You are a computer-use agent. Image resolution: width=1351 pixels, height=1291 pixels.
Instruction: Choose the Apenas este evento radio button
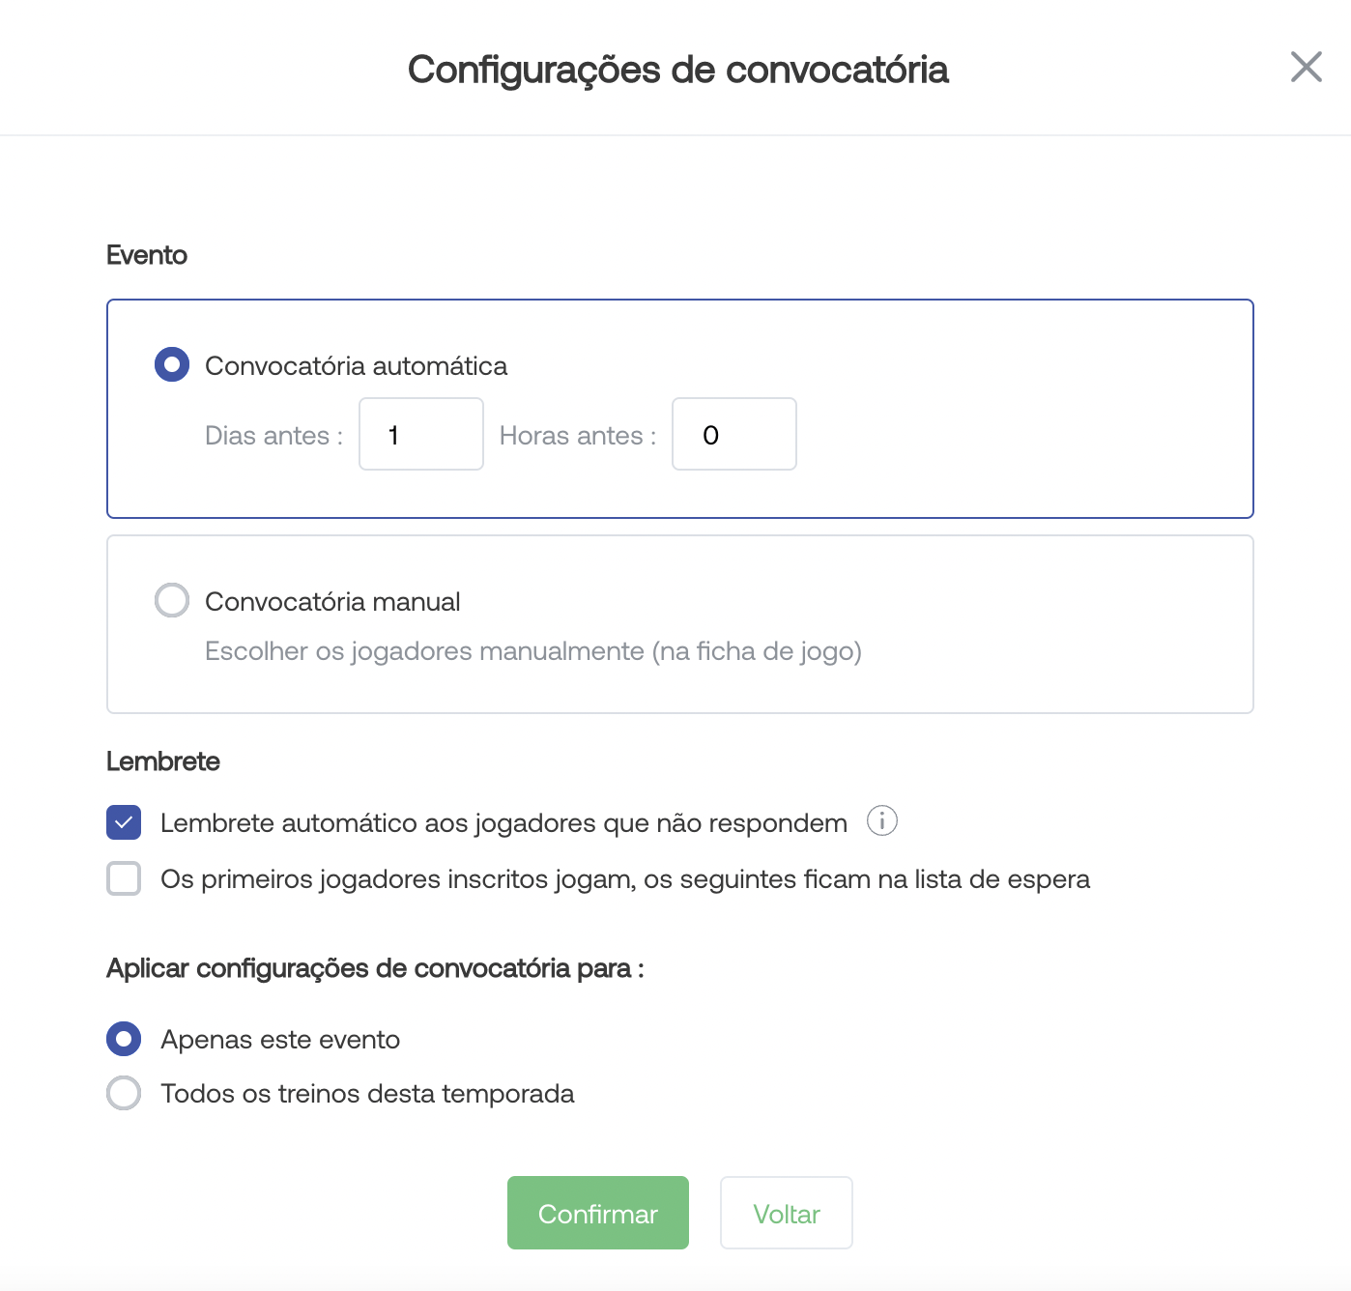tap(124, 1039)
